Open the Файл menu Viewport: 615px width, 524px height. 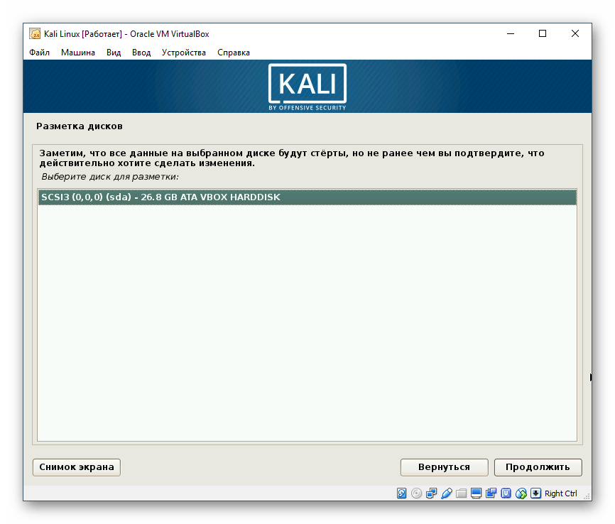coord(39,52)
